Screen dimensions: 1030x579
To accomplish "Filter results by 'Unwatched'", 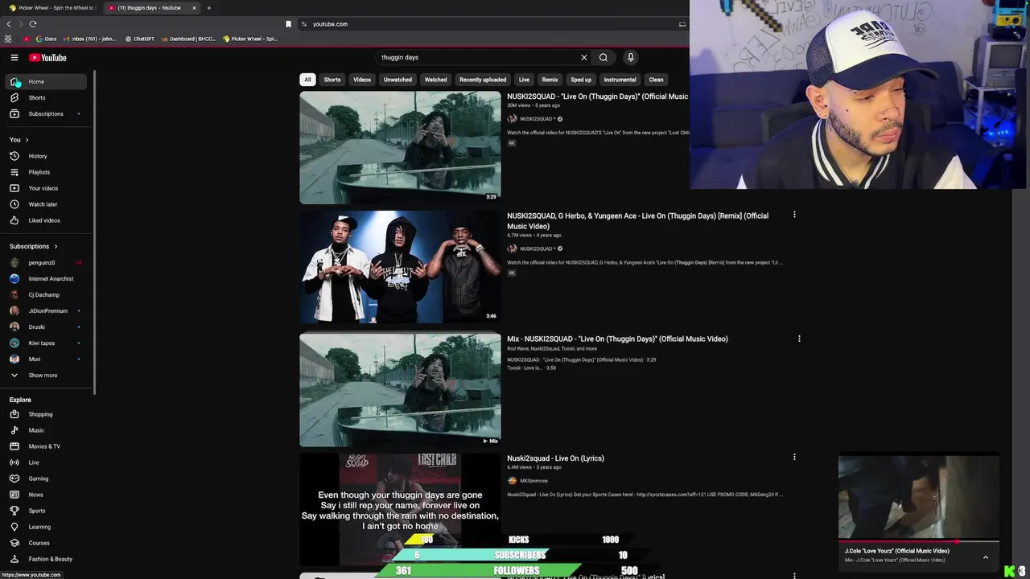I will click(x=398, y=80).
